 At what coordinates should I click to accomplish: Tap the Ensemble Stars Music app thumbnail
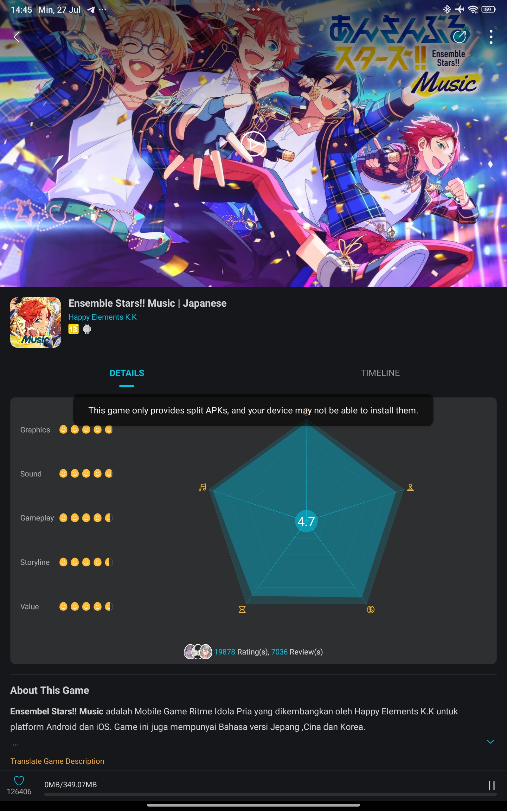(35, 322)
